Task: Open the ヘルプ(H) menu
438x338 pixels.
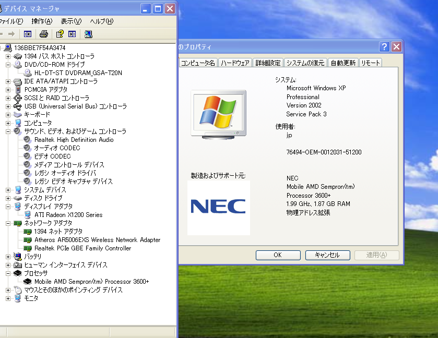Action: (x=102, y=21)
